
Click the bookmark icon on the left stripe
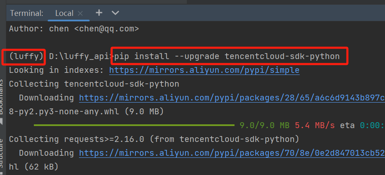[x=1, y=121]
